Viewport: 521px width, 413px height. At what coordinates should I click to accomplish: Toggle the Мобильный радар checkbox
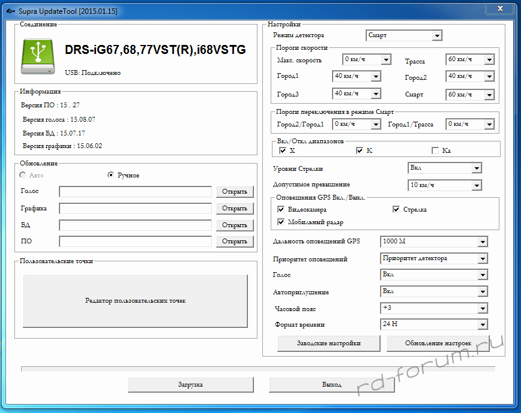[x=281, y=222]
